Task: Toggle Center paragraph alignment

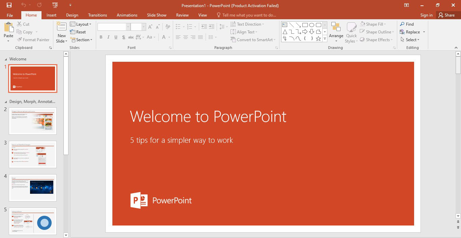Action: coord(185,37)
